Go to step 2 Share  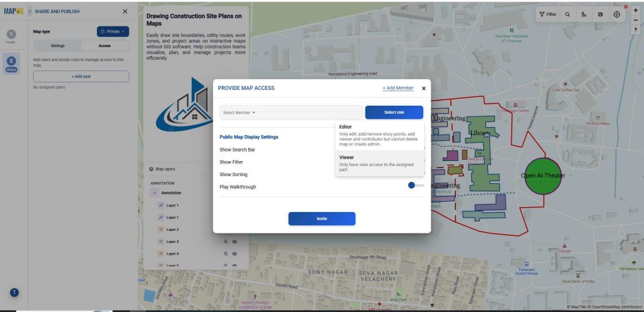[x=11, y=64]
